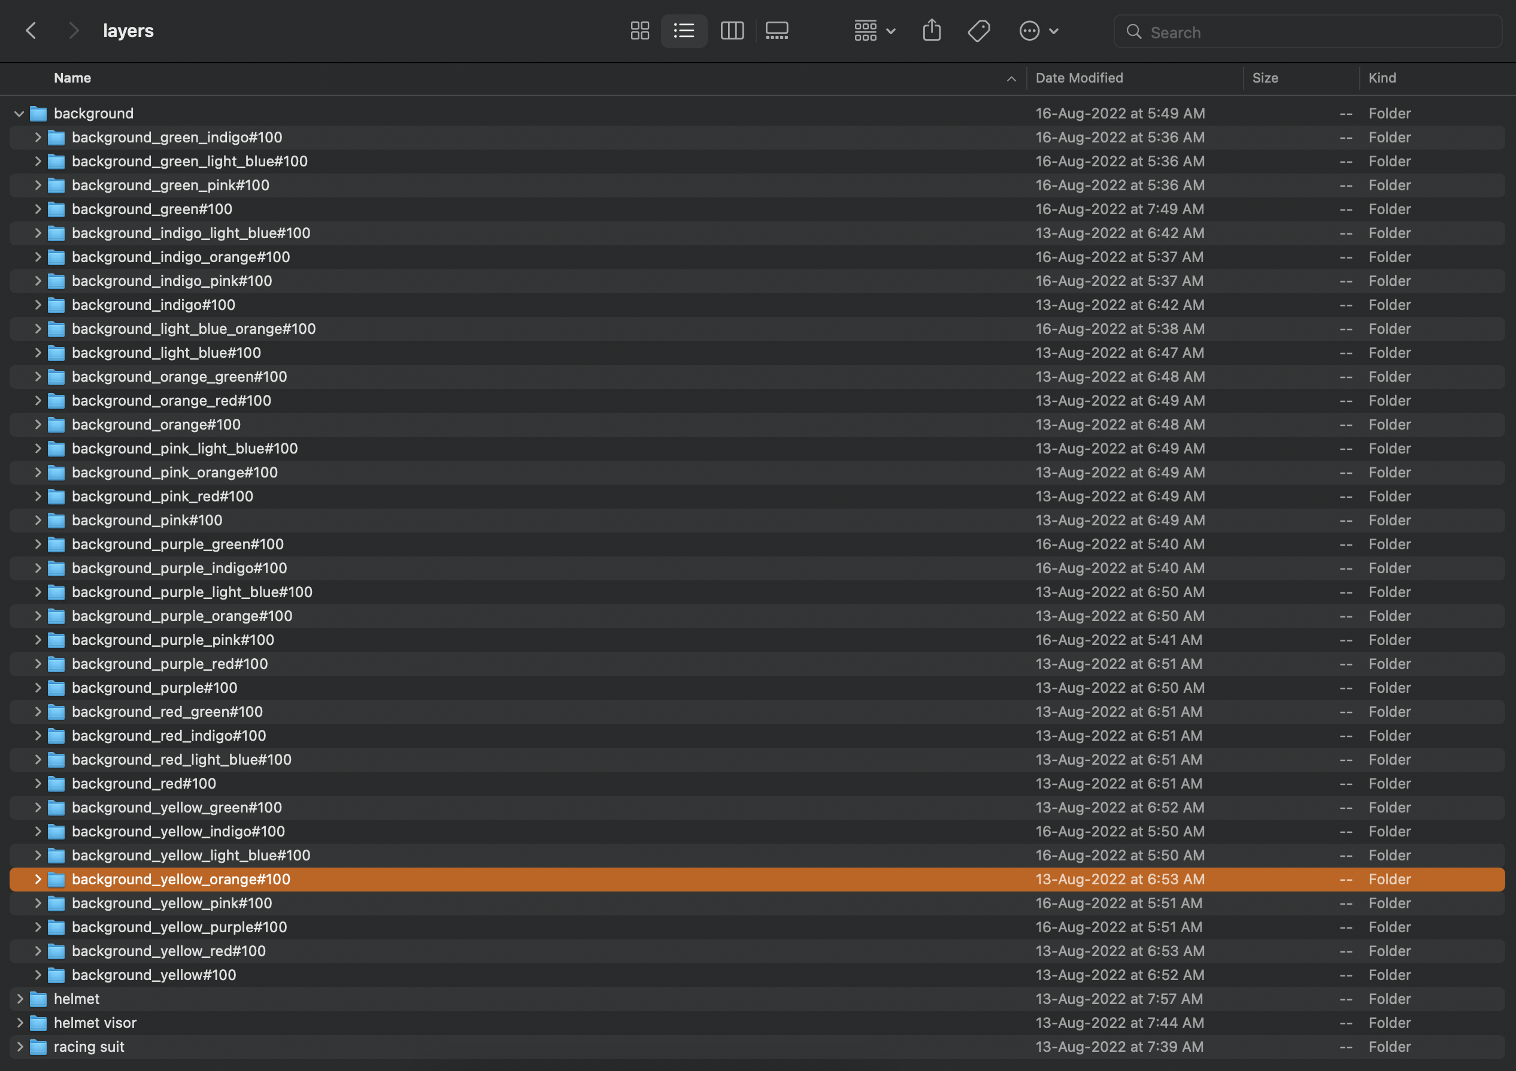Click folder icon of background_purple_red#100
The width and height of the screenshot is (1516, 1071).
pos(57,664)
